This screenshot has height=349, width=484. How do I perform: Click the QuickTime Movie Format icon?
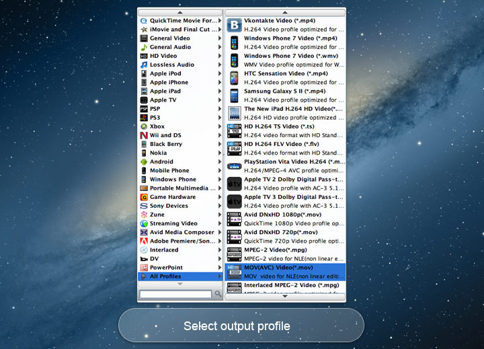[x=144, y=21]
